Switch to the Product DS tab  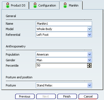[15, 5]
